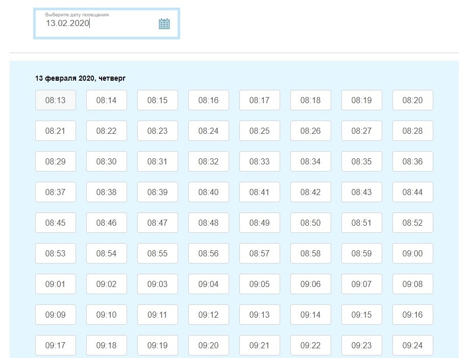Click the 08:42 time button
The image size is (471, 358).
point(311,192)
